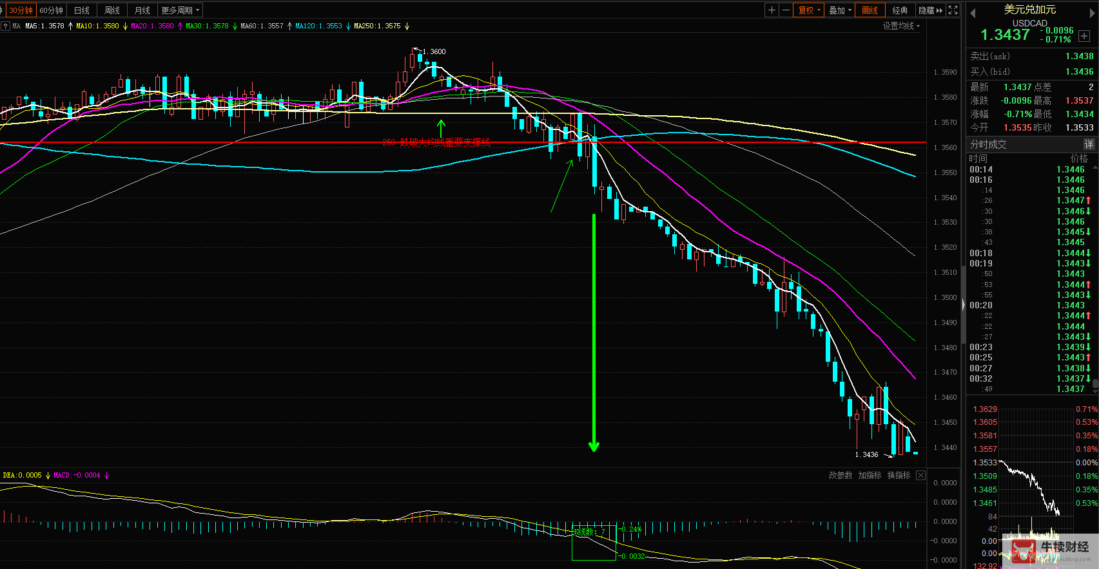Screen dimensions: 1099x569
Task: Go to next symbol with right arrow
Action: (x=1092, y=13)
